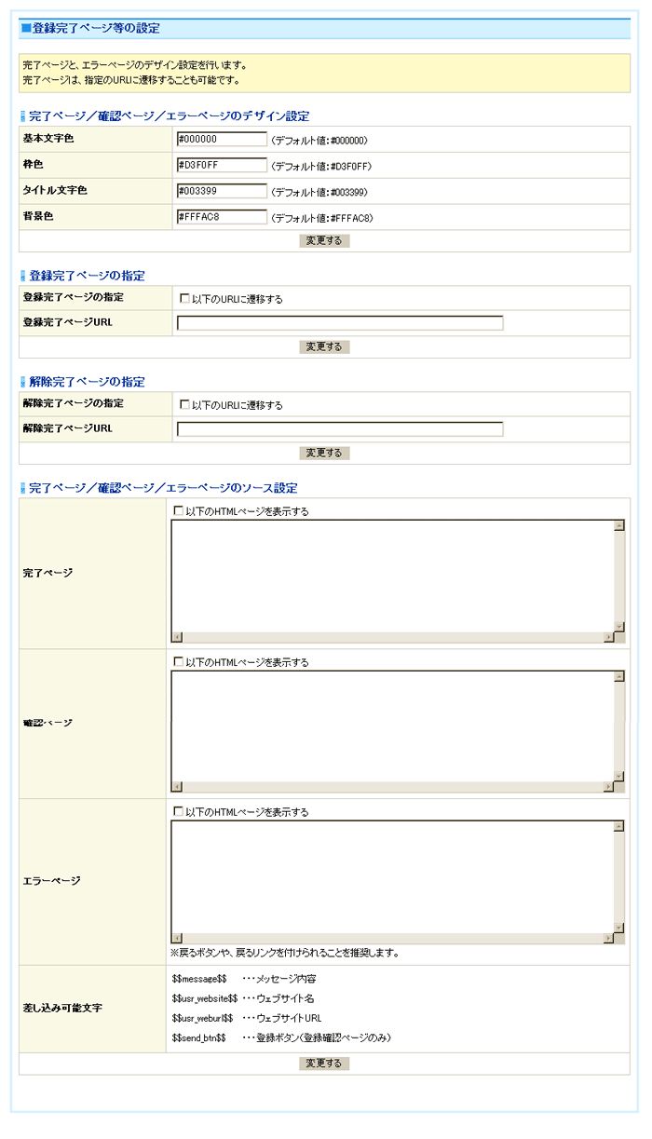
Task: Check HTML display option for エラーページ
Action: (179, 811)
